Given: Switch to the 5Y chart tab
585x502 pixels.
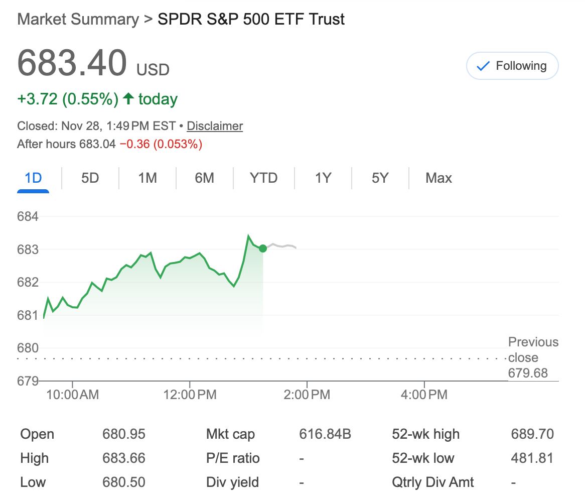Looking at the screenshot, I should 380,178.
